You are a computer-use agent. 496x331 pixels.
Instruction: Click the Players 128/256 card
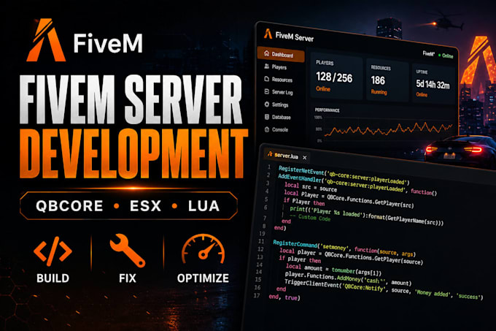336,76
